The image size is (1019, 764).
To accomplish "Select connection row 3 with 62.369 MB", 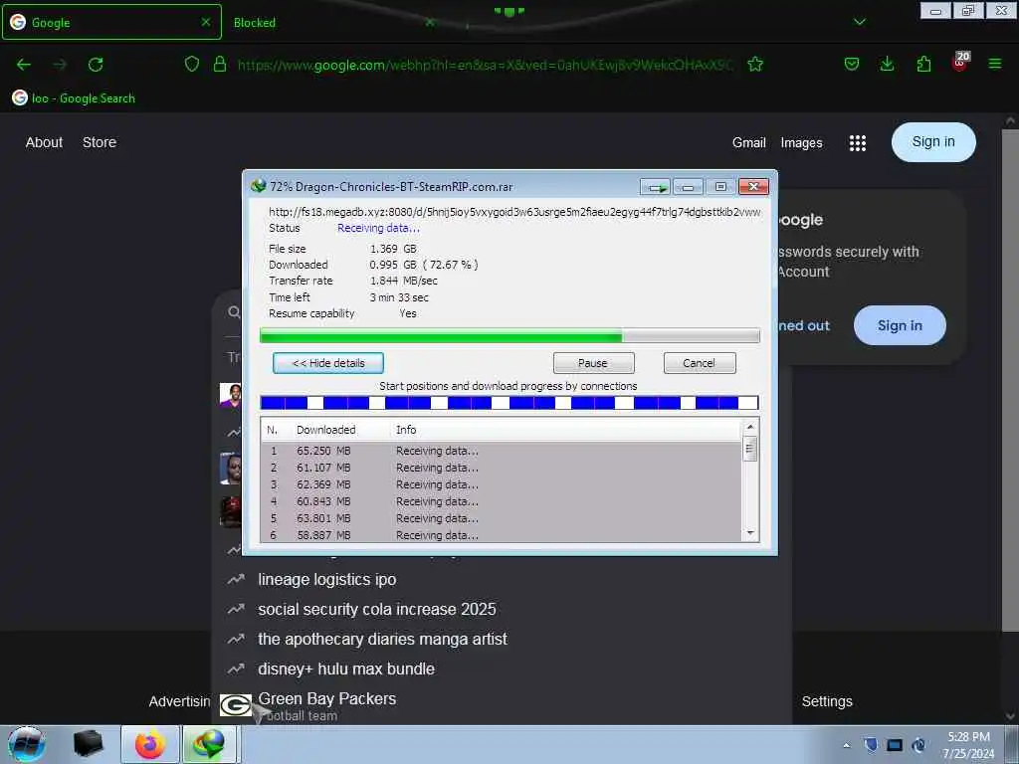I will tap(502, 484).
